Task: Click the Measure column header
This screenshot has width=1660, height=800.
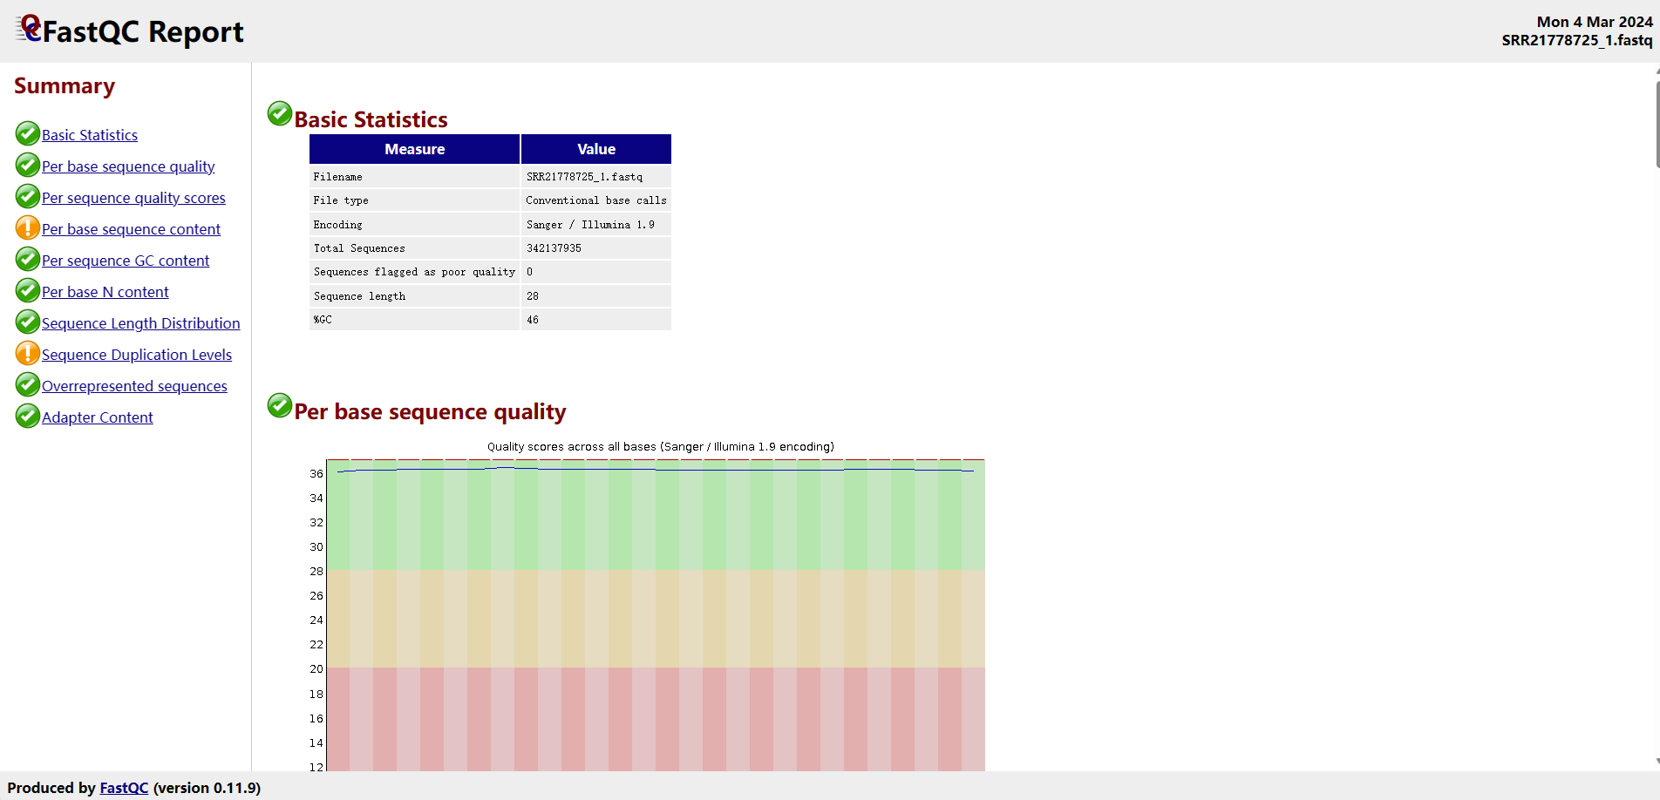Action: click(x=415, y=149)
